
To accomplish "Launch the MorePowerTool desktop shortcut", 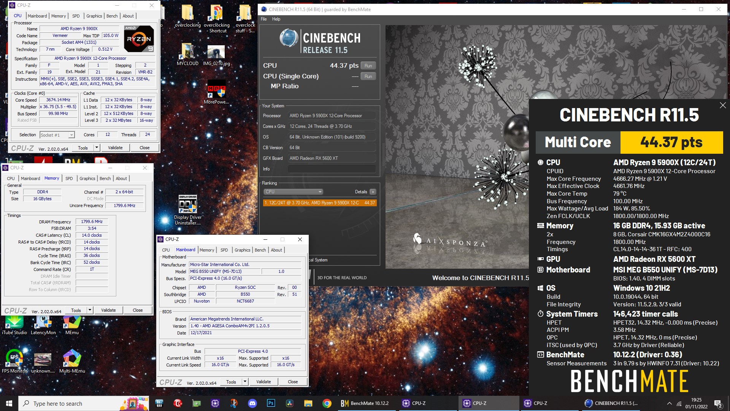I will 216,92.
